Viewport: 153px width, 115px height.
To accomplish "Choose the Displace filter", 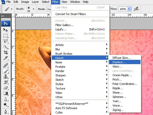I will point(125,62).
